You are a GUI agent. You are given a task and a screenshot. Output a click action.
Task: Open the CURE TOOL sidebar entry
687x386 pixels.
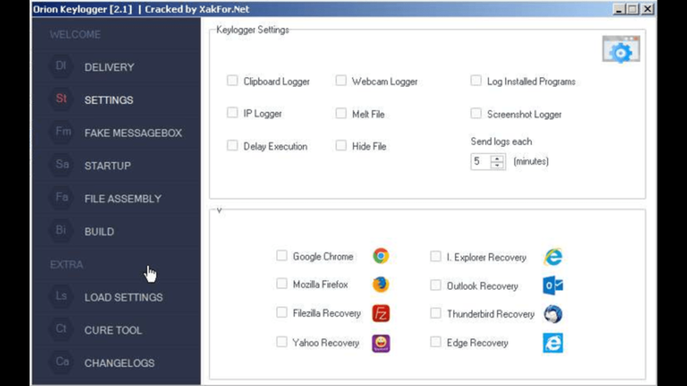tap(113, 330)
